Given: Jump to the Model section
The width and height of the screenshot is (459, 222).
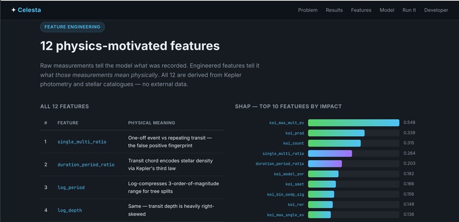Looking at the screenshot, I should tap(387, 10).
